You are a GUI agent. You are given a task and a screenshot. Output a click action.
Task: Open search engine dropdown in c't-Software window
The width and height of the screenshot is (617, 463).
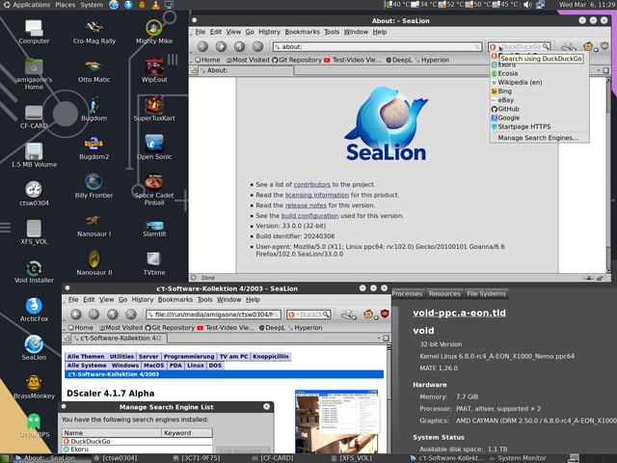click(x=291, y=314)
